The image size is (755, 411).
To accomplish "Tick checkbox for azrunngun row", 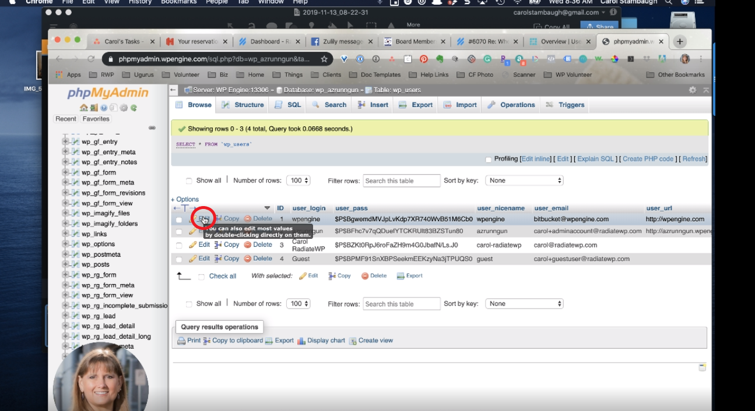I will tap(179, 232).
